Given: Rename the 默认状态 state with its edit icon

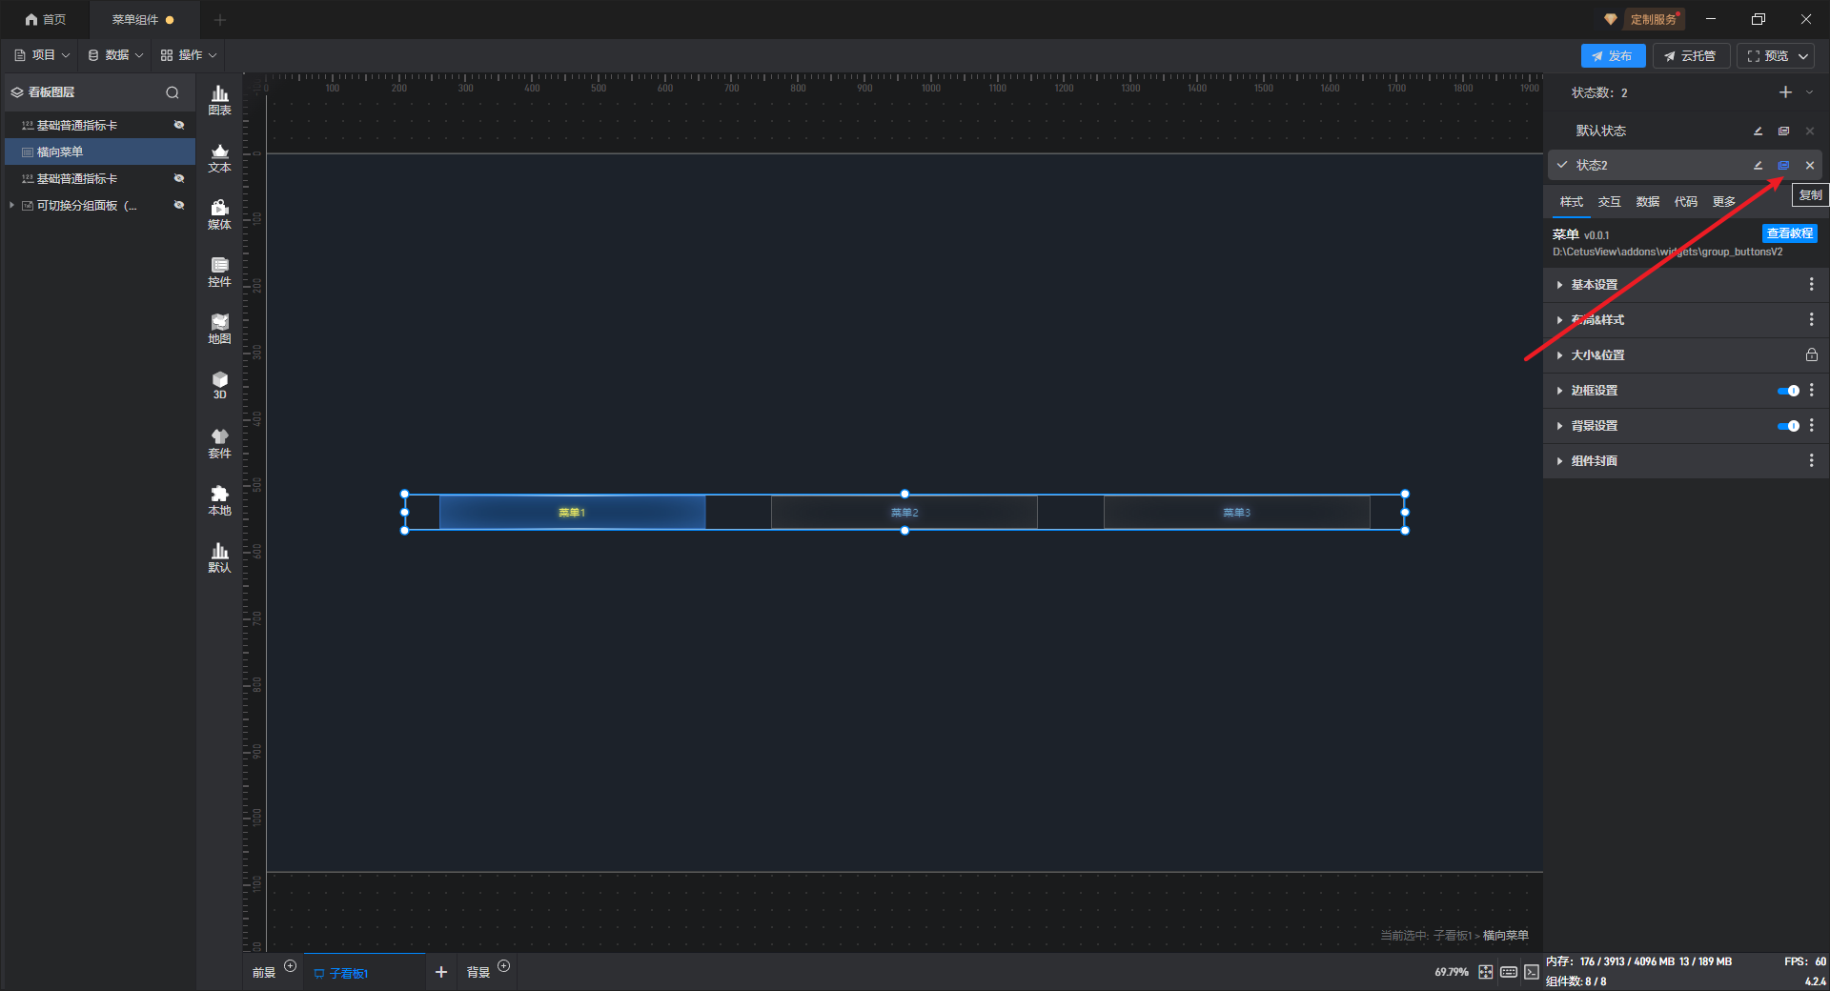Looking at the screenshot, I should (x=1758, y=131).
